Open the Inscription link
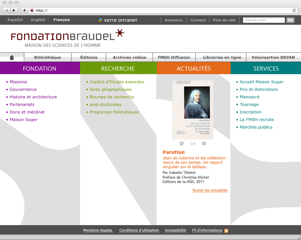 [x=250, y=112]
